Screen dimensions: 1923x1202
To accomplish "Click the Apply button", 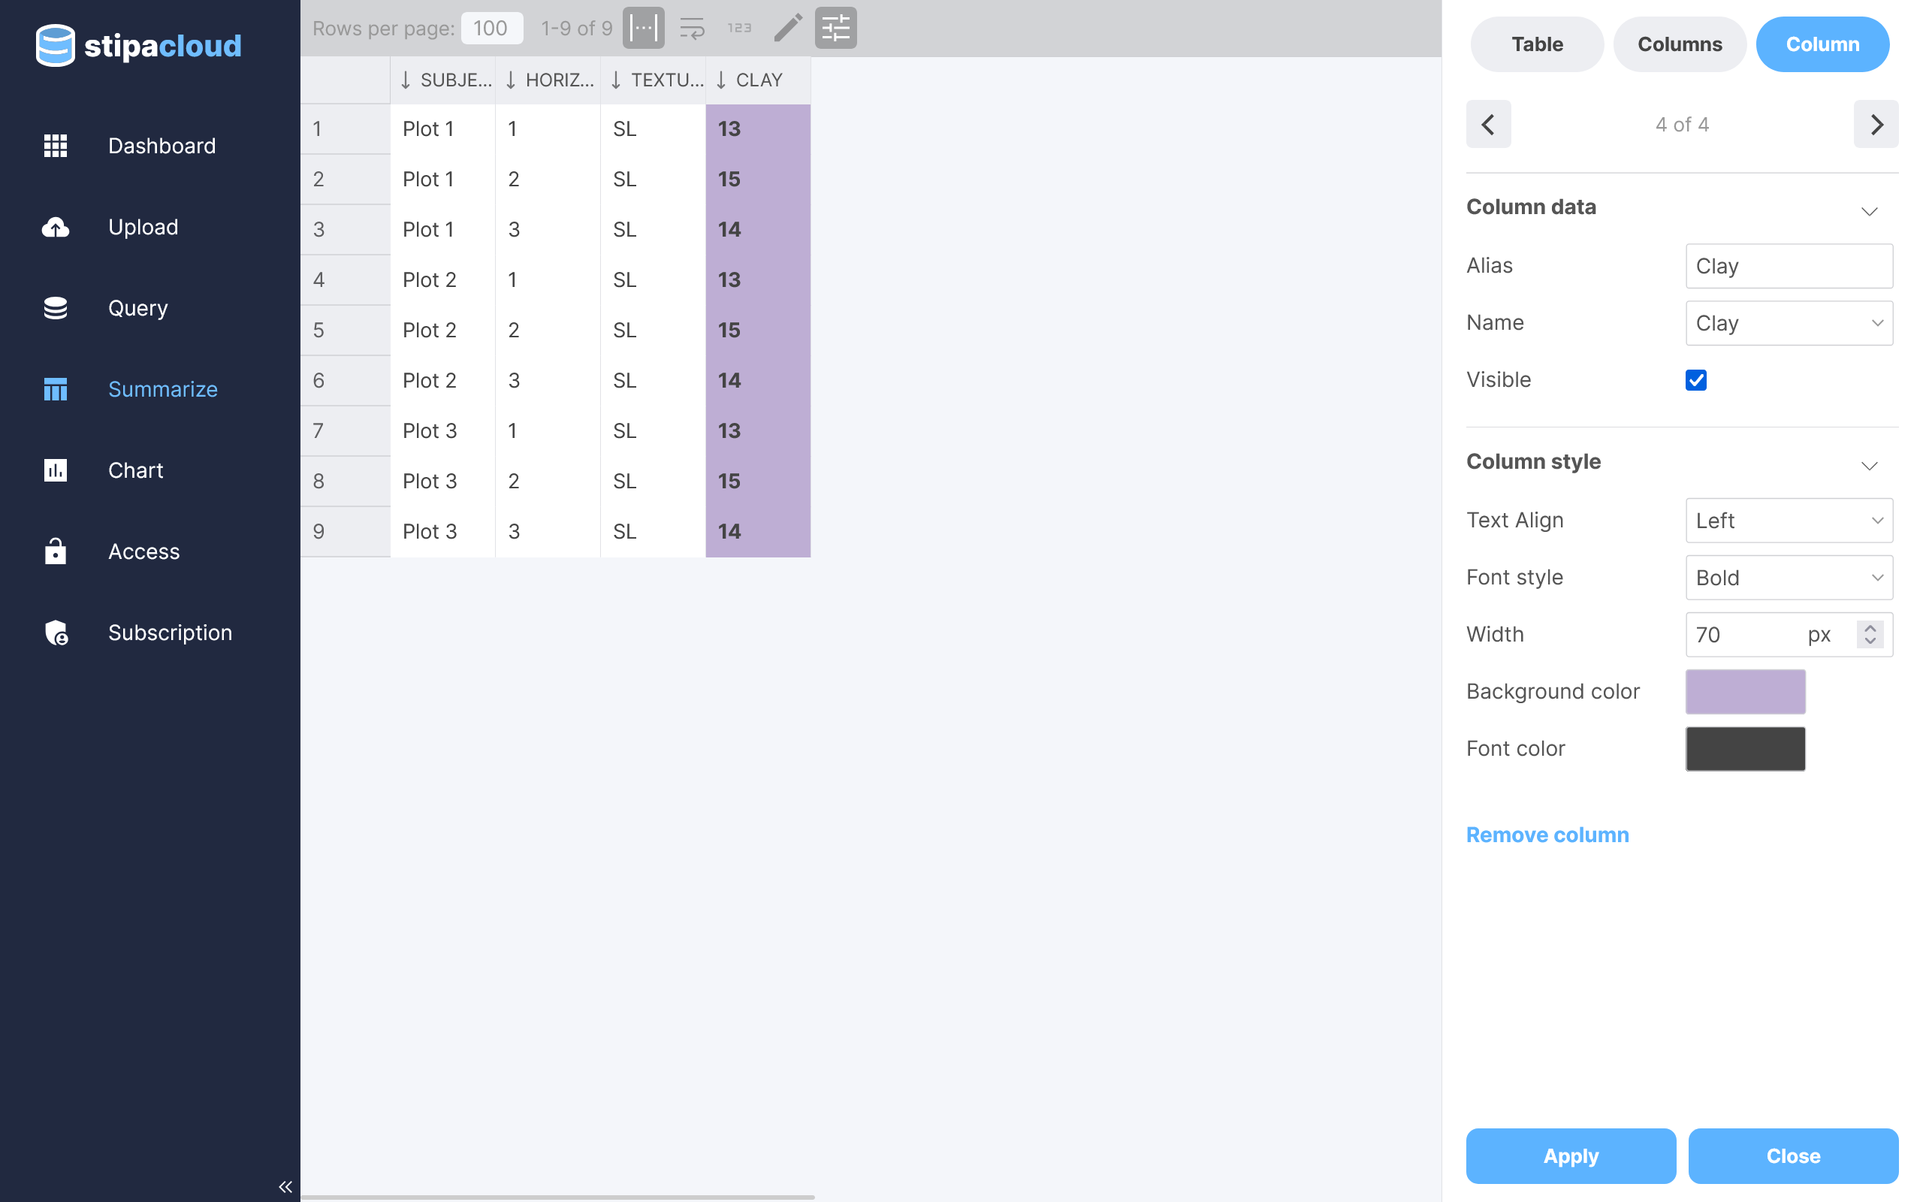I will [x=1570, y=1156].
